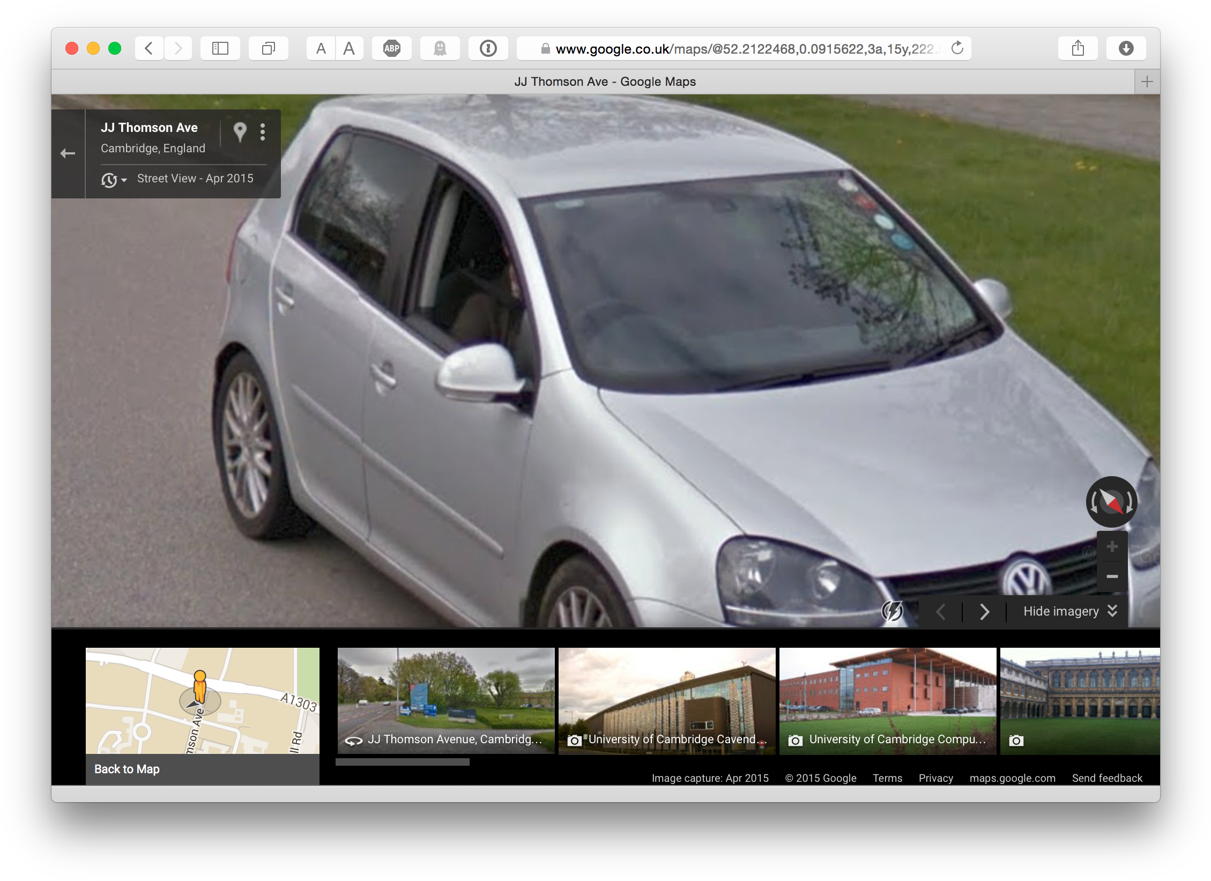Click the share icon in browser toolbar
This screenshot has height=881, width=1211.
click(x=1078, y=48)
